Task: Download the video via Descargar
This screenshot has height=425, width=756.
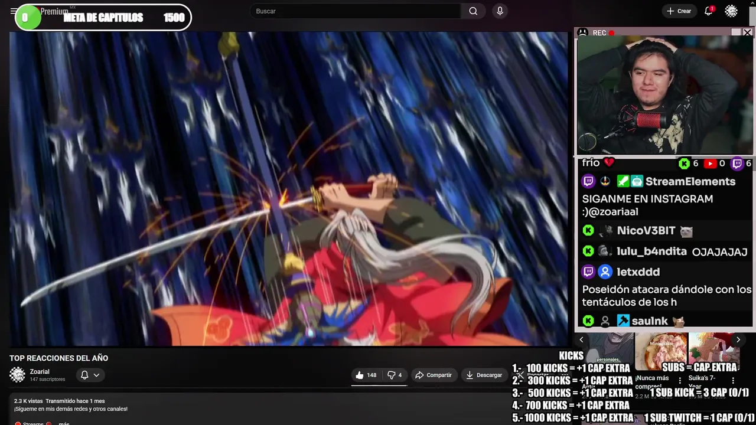Action: (x=484, y=375)
